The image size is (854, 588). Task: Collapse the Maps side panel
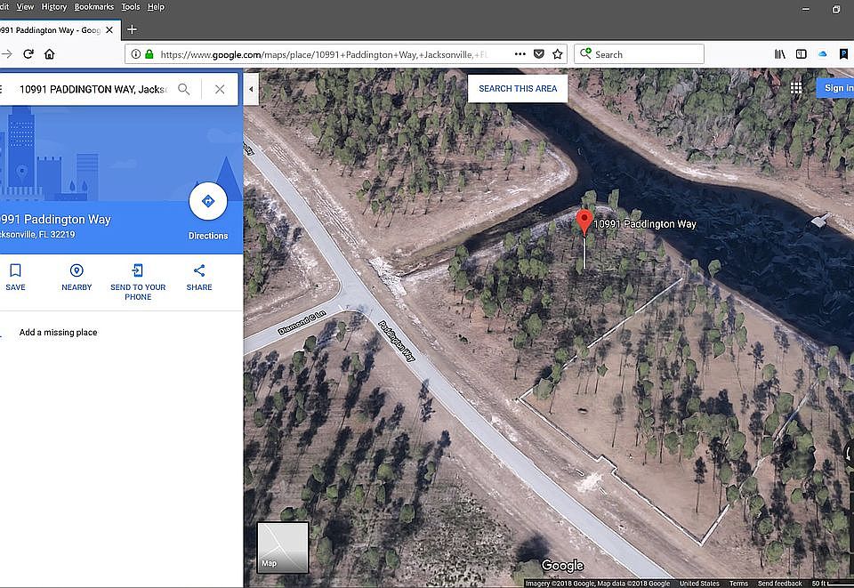tap(251, 89)
